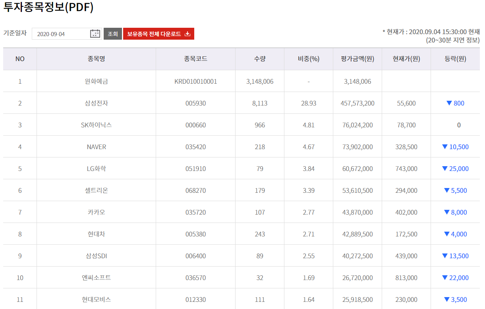Select the 삼성SDI stock name
This screenshot has height=309, width=485.
point(96,256)
